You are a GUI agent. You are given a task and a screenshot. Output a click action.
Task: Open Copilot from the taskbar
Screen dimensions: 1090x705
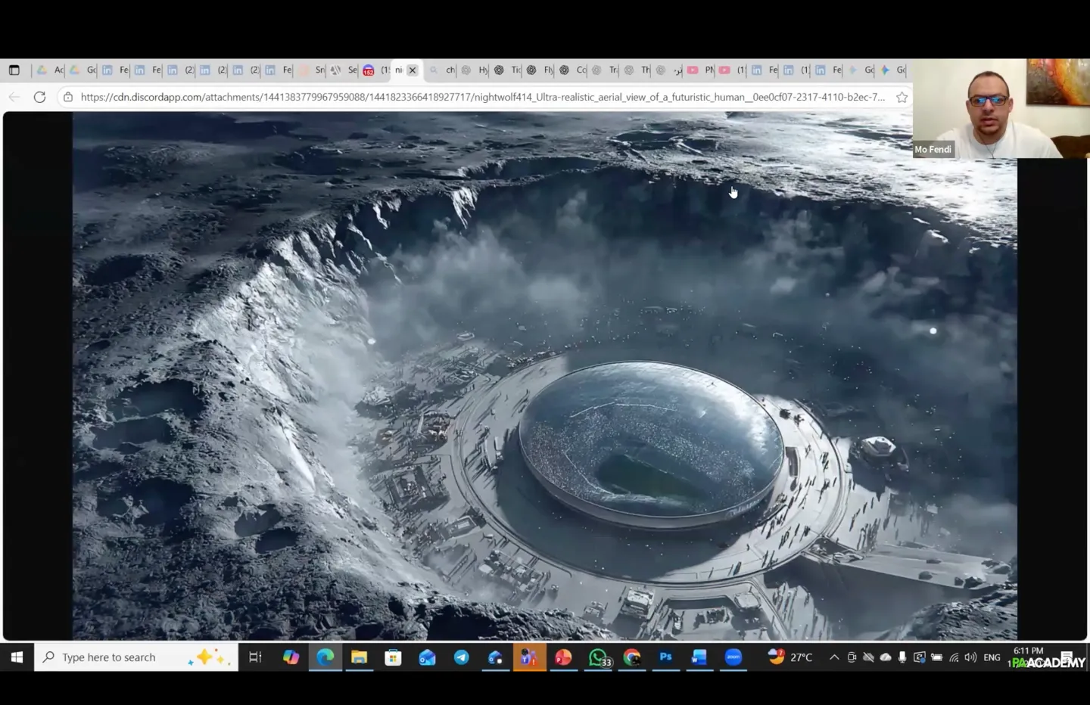coord(291,657)
